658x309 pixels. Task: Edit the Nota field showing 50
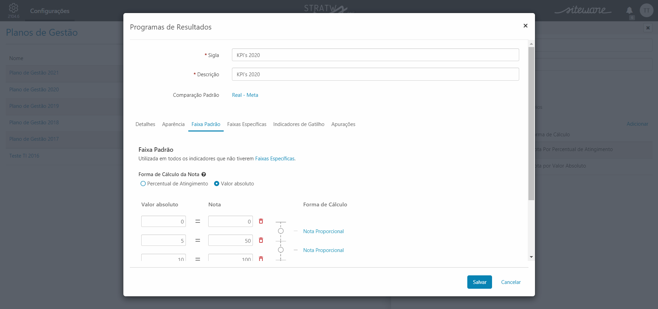(231, 240)
